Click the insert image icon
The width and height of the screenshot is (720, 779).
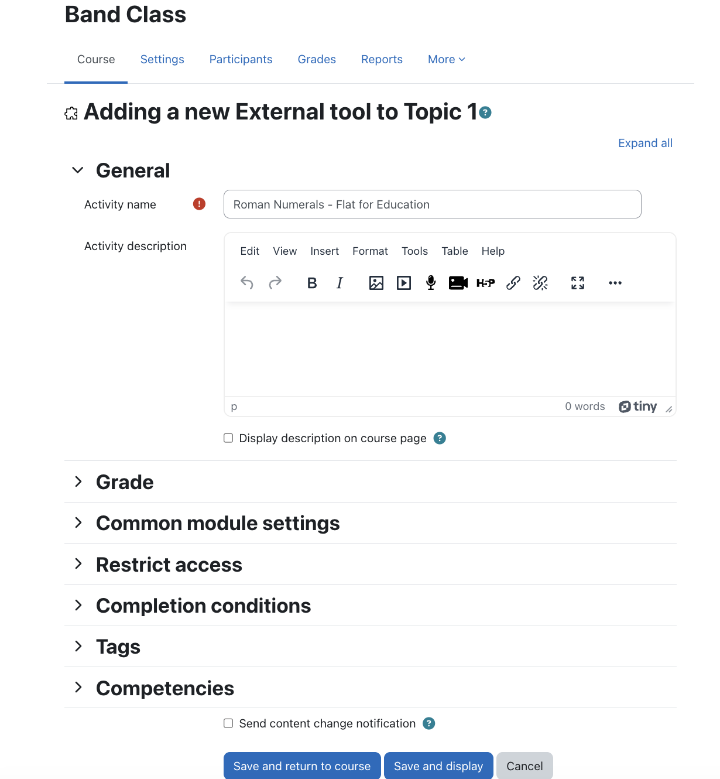click(376, 283)
